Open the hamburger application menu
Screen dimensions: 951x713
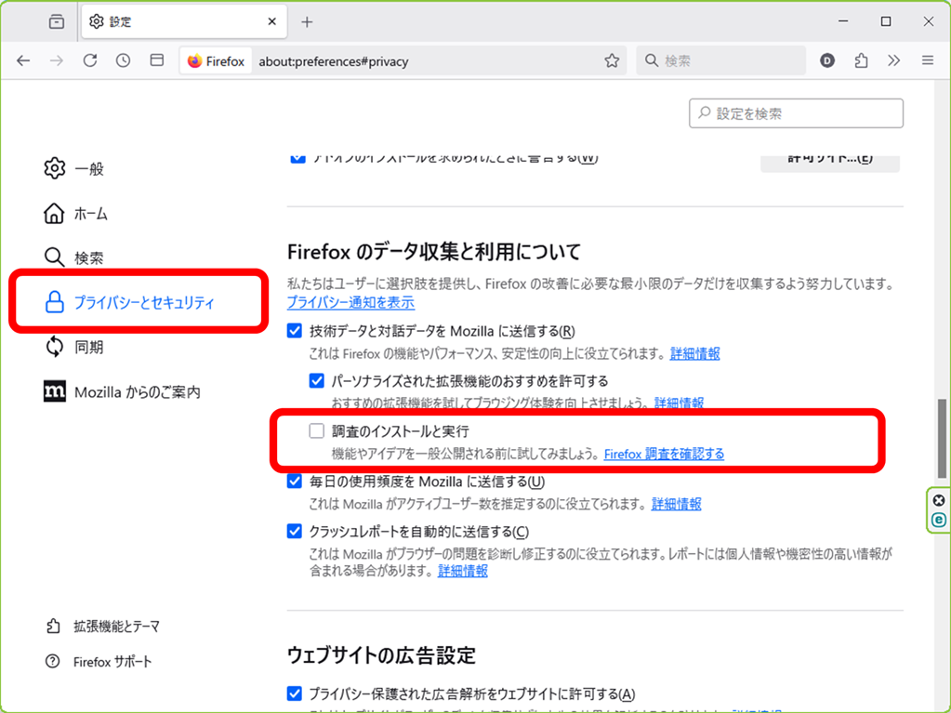pos(928,60)
